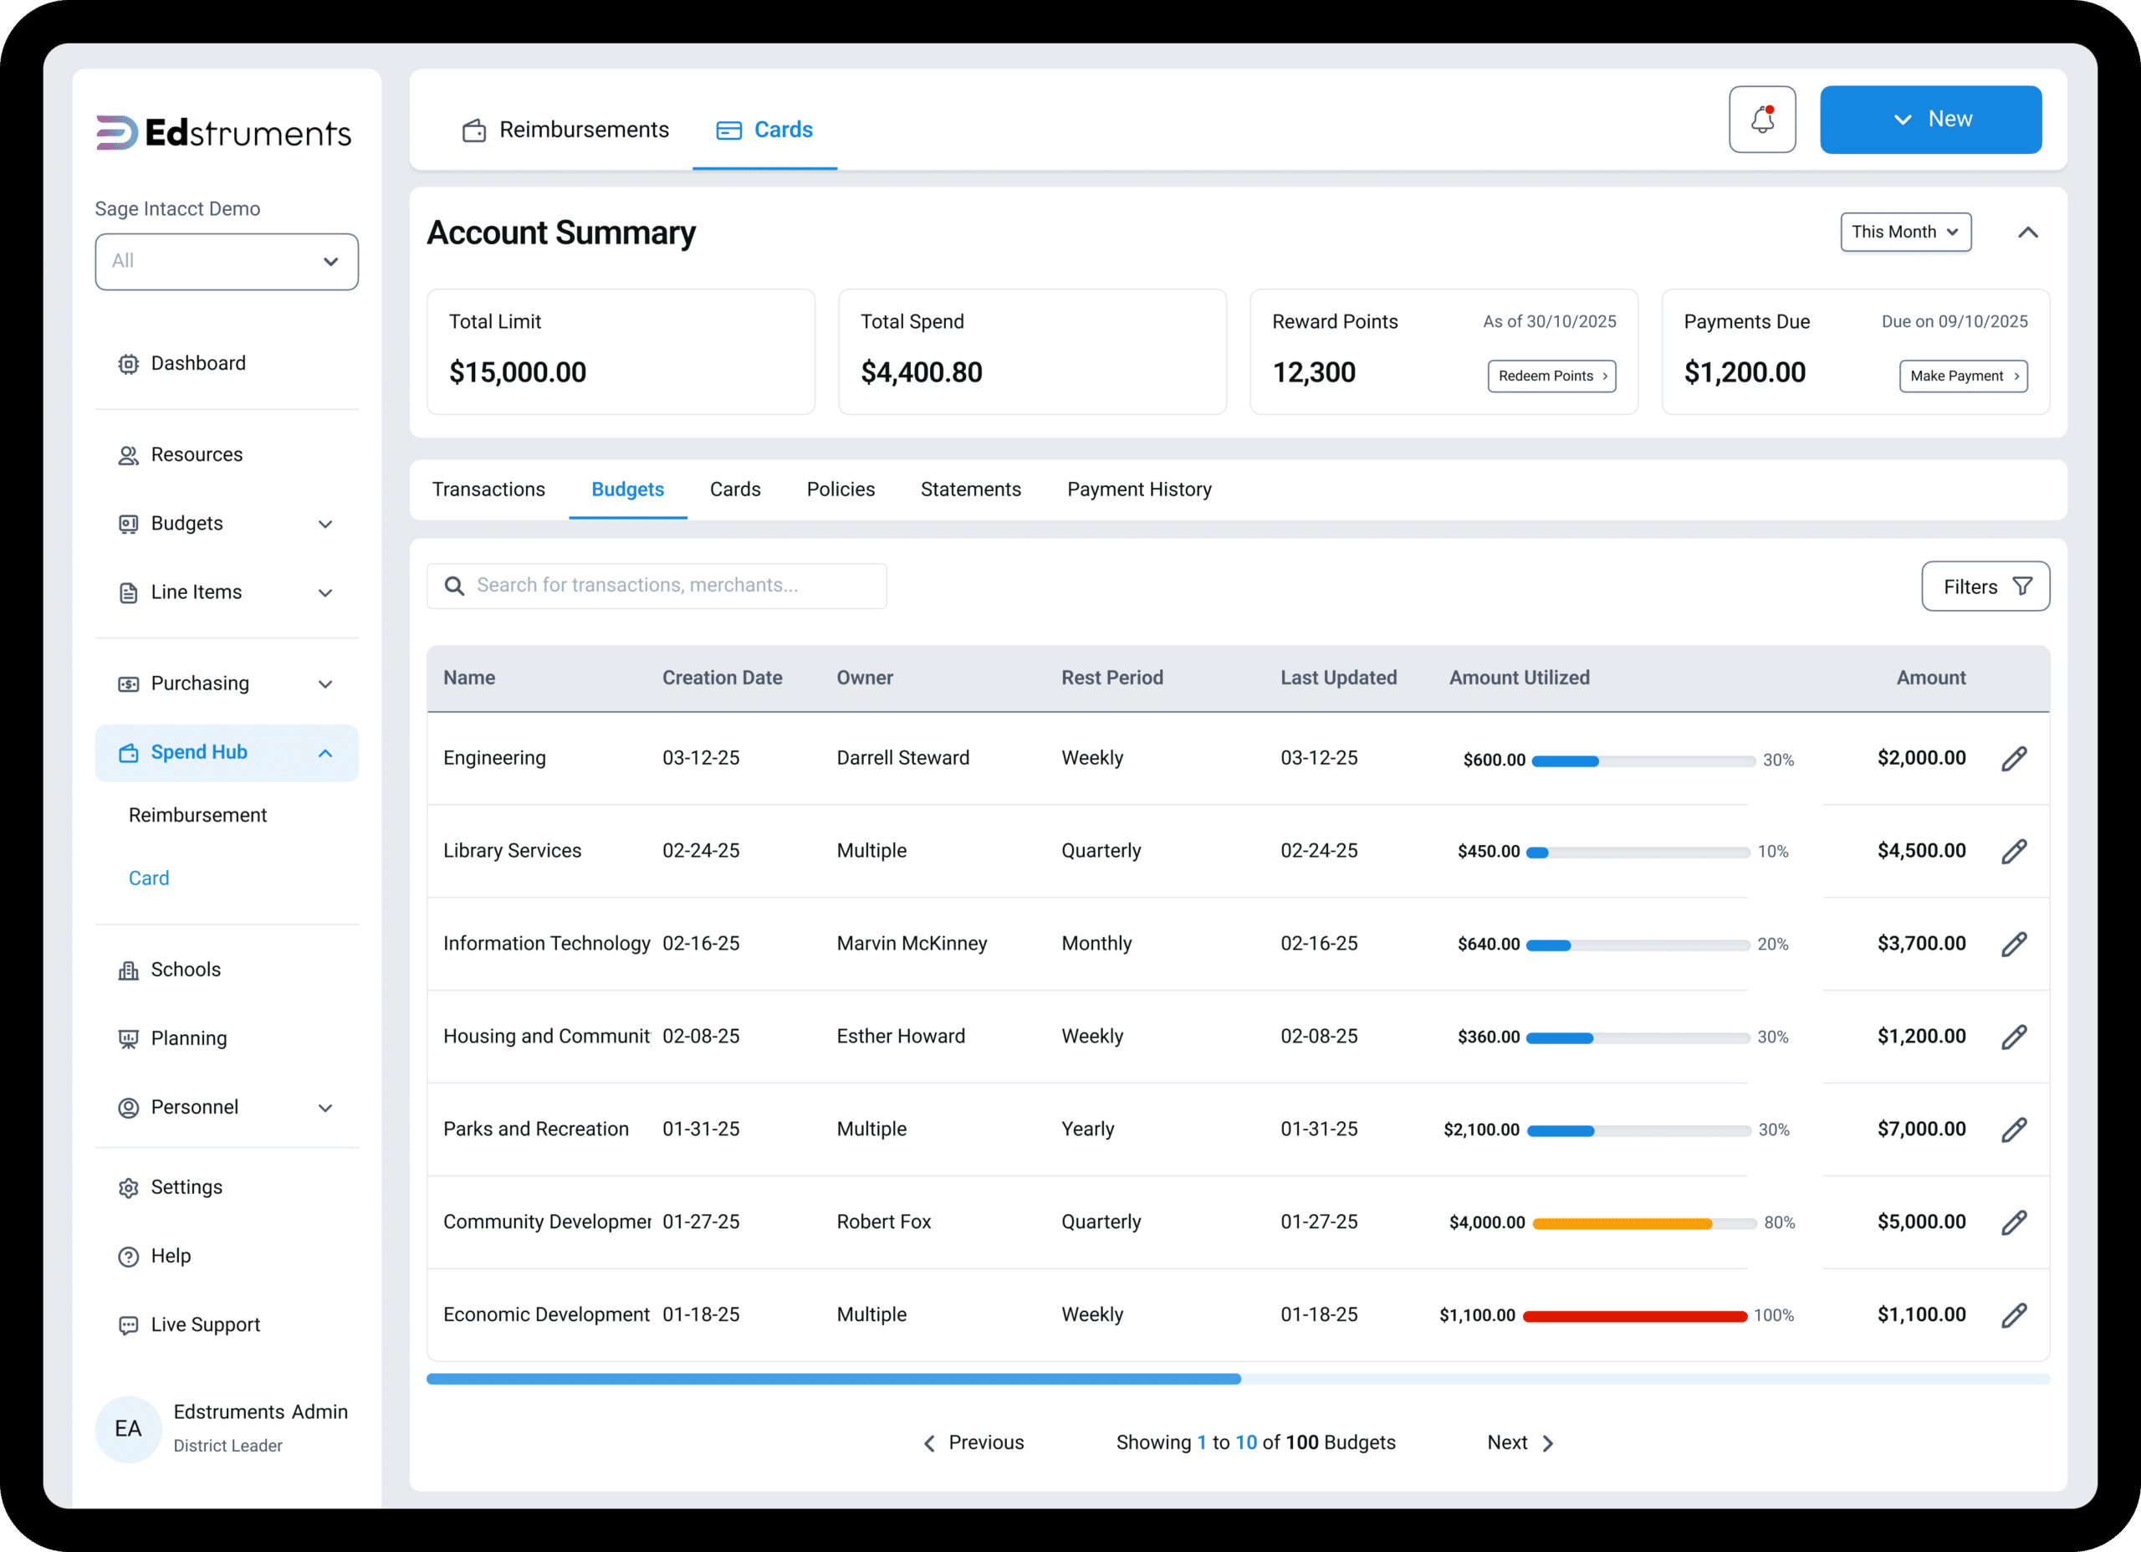Expand the Purchasing sidebar menu
Viewport: 2141px width, 1552px height.
click(227, 683)
